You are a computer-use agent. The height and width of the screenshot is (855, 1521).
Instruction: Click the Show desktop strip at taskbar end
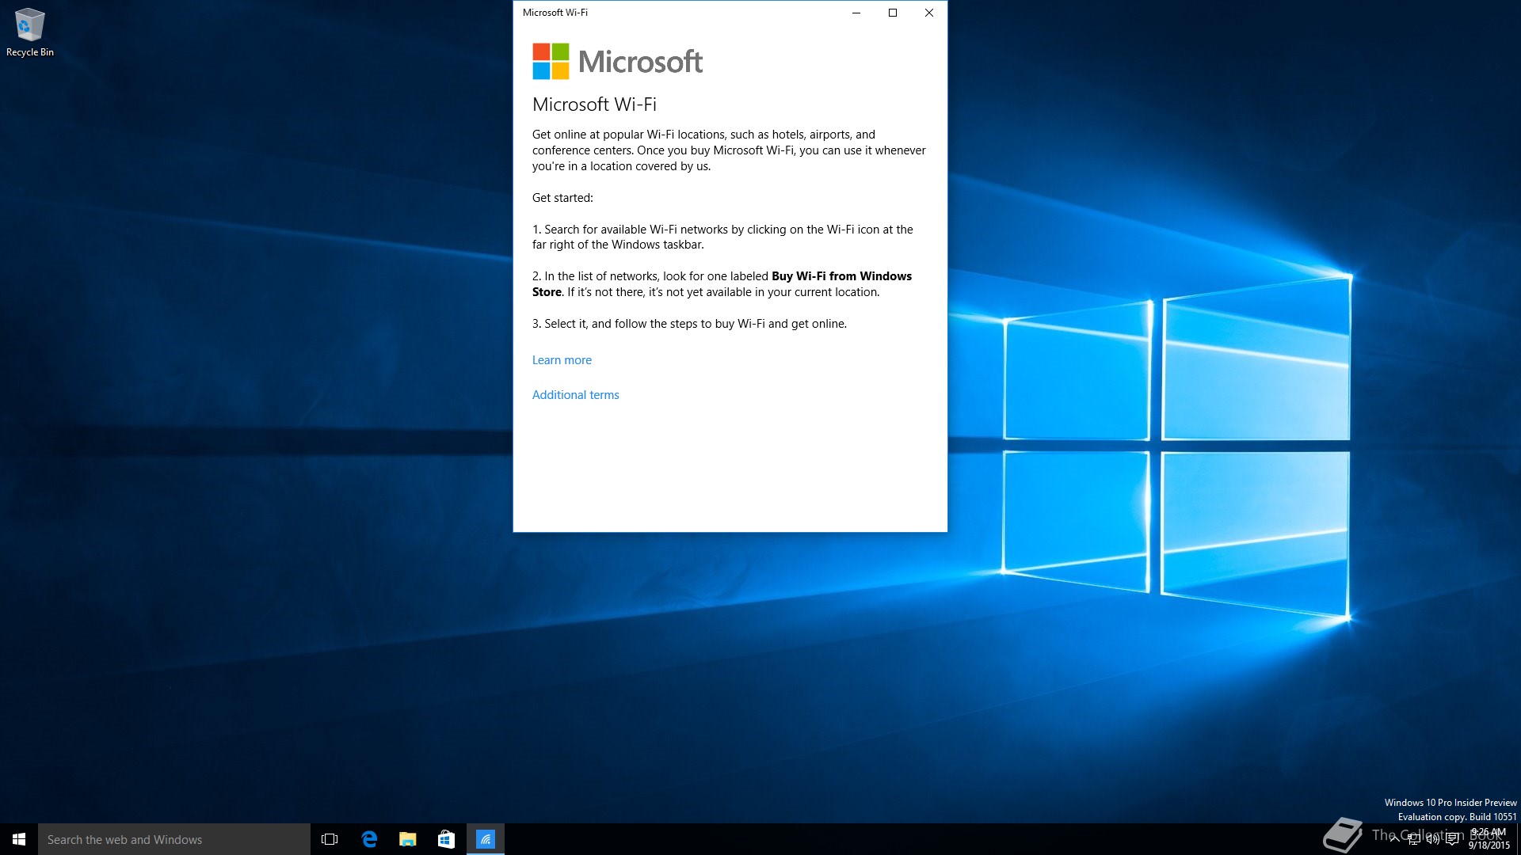pos(1518,839)
